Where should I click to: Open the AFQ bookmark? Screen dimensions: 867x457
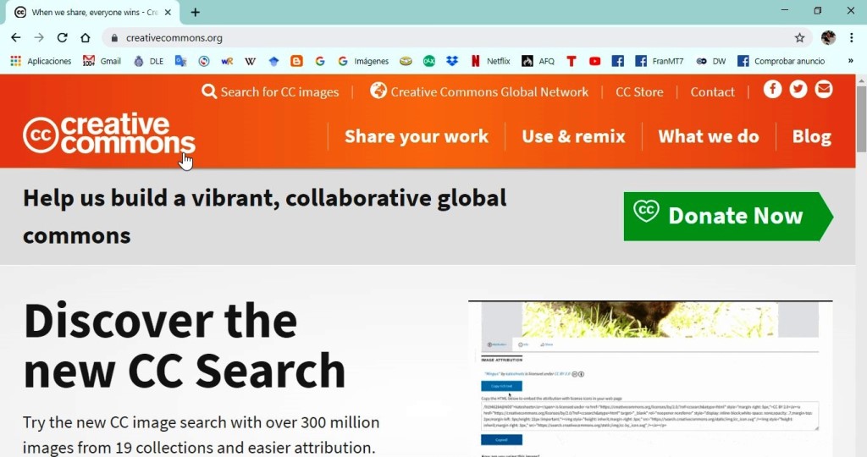538,61
